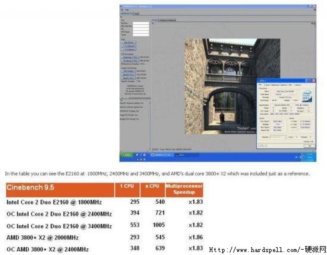Click 'Intel Core 2 Duo E2160 @ 1800MHz' row label
327x255 pixels.
(x=54, y=202)
